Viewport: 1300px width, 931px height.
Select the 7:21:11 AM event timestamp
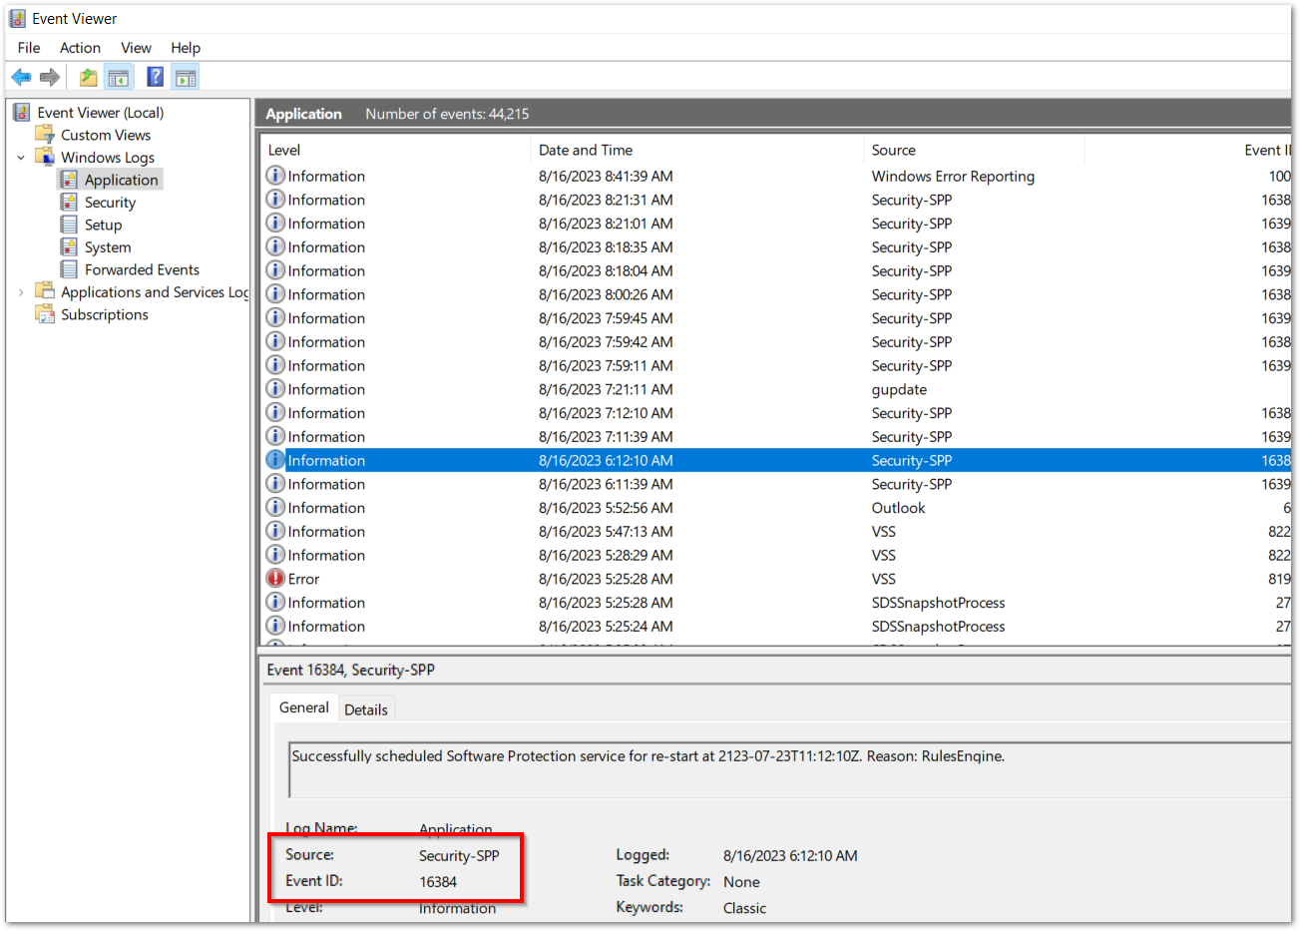pyautogui.click(x=606, y=389)
